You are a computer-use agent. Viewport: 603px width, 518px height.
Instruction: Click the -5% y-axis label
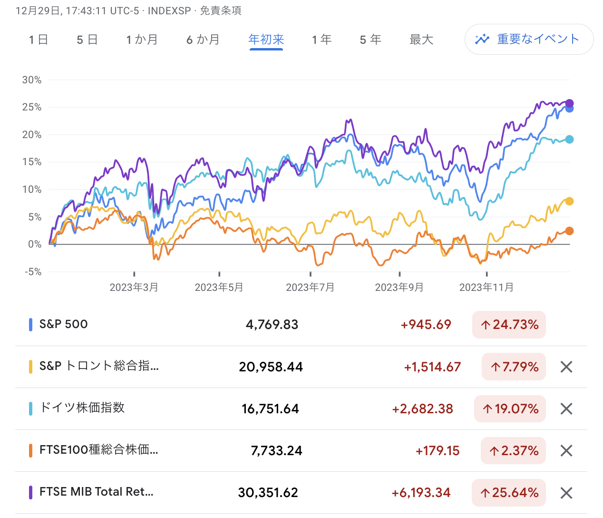33,272
